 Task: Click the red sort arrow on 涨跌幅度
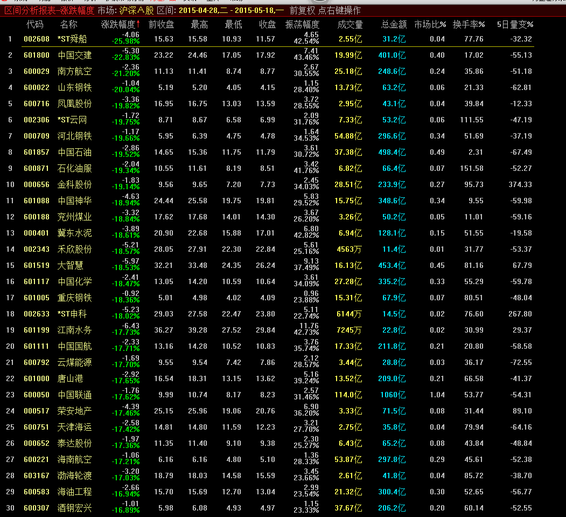click(138, 24)
